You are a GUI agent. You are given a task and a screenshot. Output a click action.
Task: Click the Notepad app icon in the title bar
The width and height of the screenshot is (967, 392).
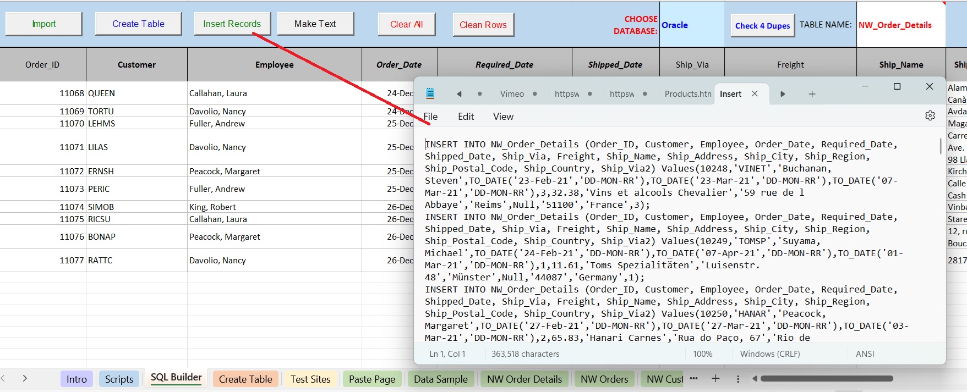point(430,93)
